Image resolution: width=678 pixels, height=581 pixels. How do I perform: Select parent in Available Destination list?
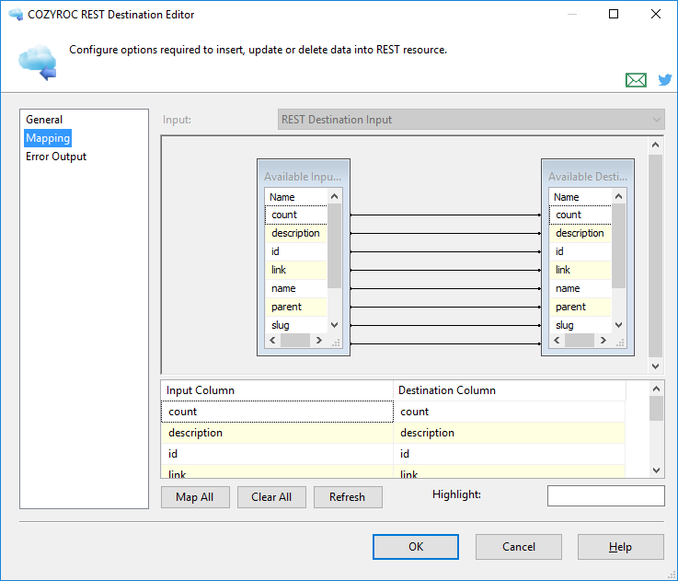[x=580, y=307]
